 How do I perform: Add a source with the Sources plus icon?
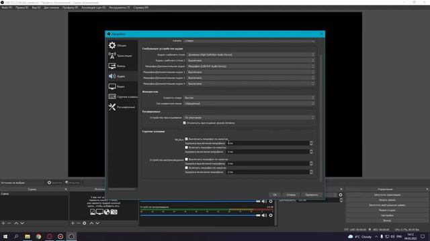tap(73, 223)
